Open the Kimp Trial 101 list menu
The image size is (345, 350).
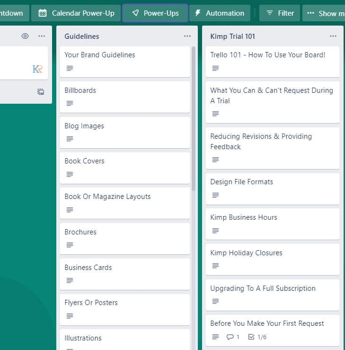coord(333,36)
